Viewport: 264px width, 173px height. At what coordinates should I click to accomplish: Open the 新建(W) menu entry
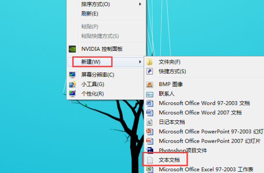tap(91, 62)
